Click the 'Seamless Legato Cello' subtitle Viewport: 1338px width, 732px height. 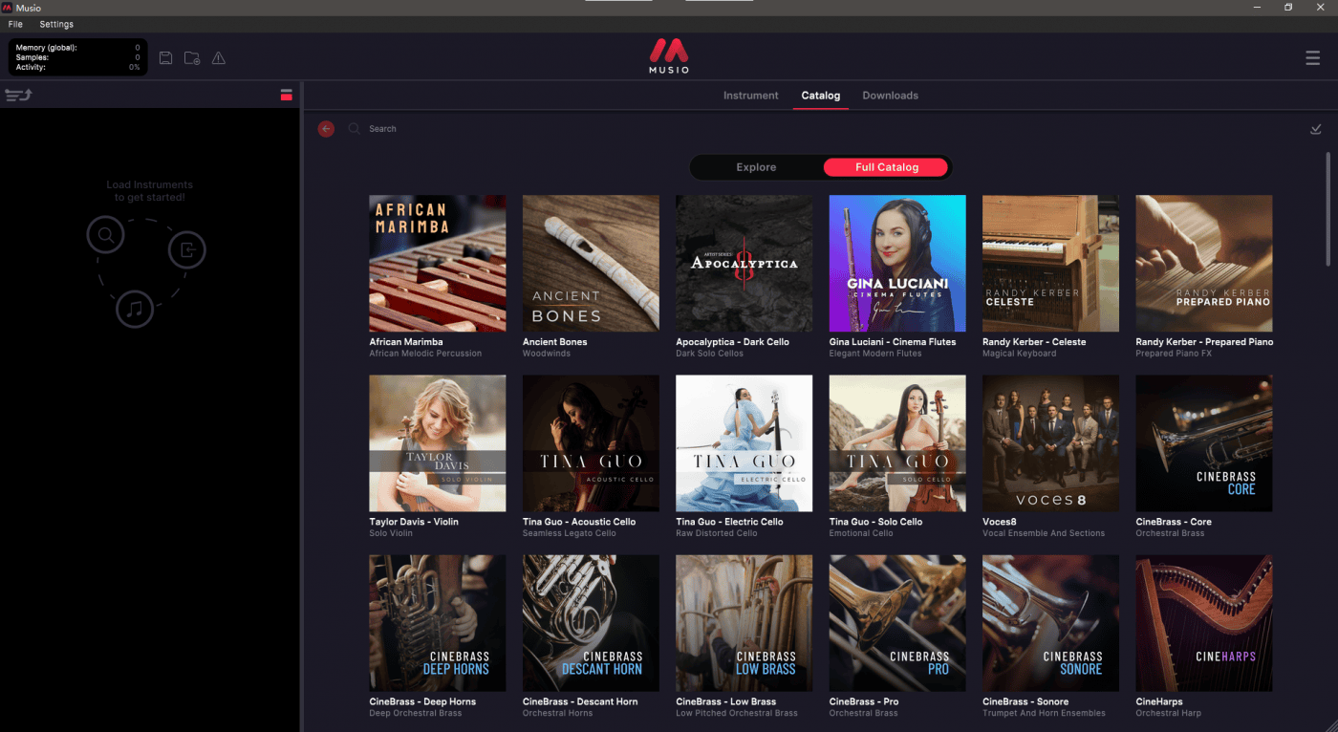[x=570, y=533]
